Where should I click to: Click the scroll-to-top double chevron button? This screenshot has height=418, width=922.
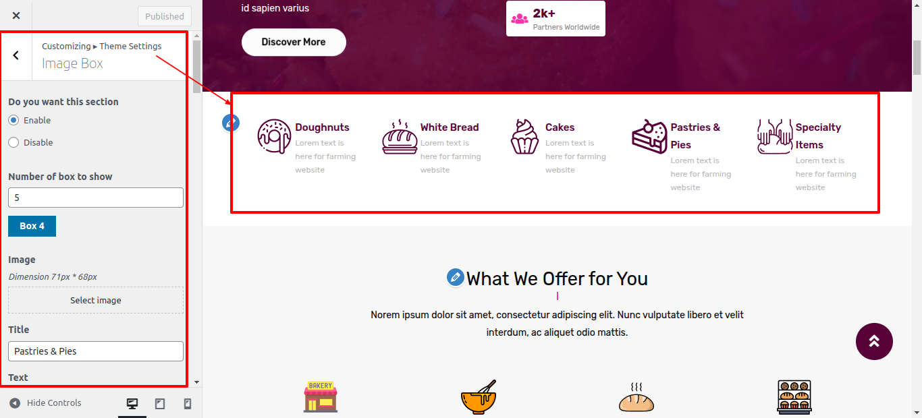tap(874, 341)
